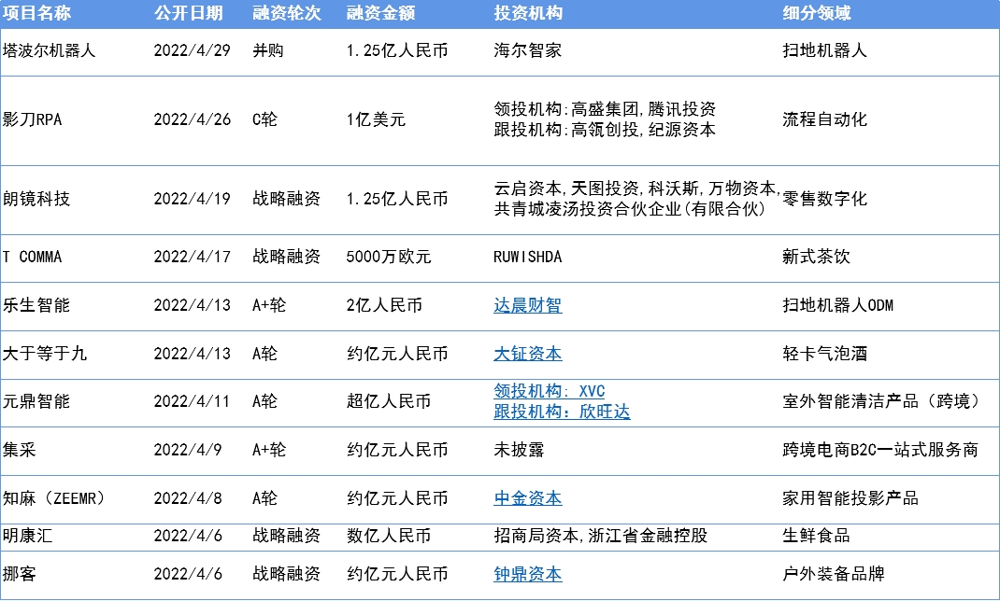Click the 融资轮次 column header
The image size is (1000, 601).
tap(286, 13)
